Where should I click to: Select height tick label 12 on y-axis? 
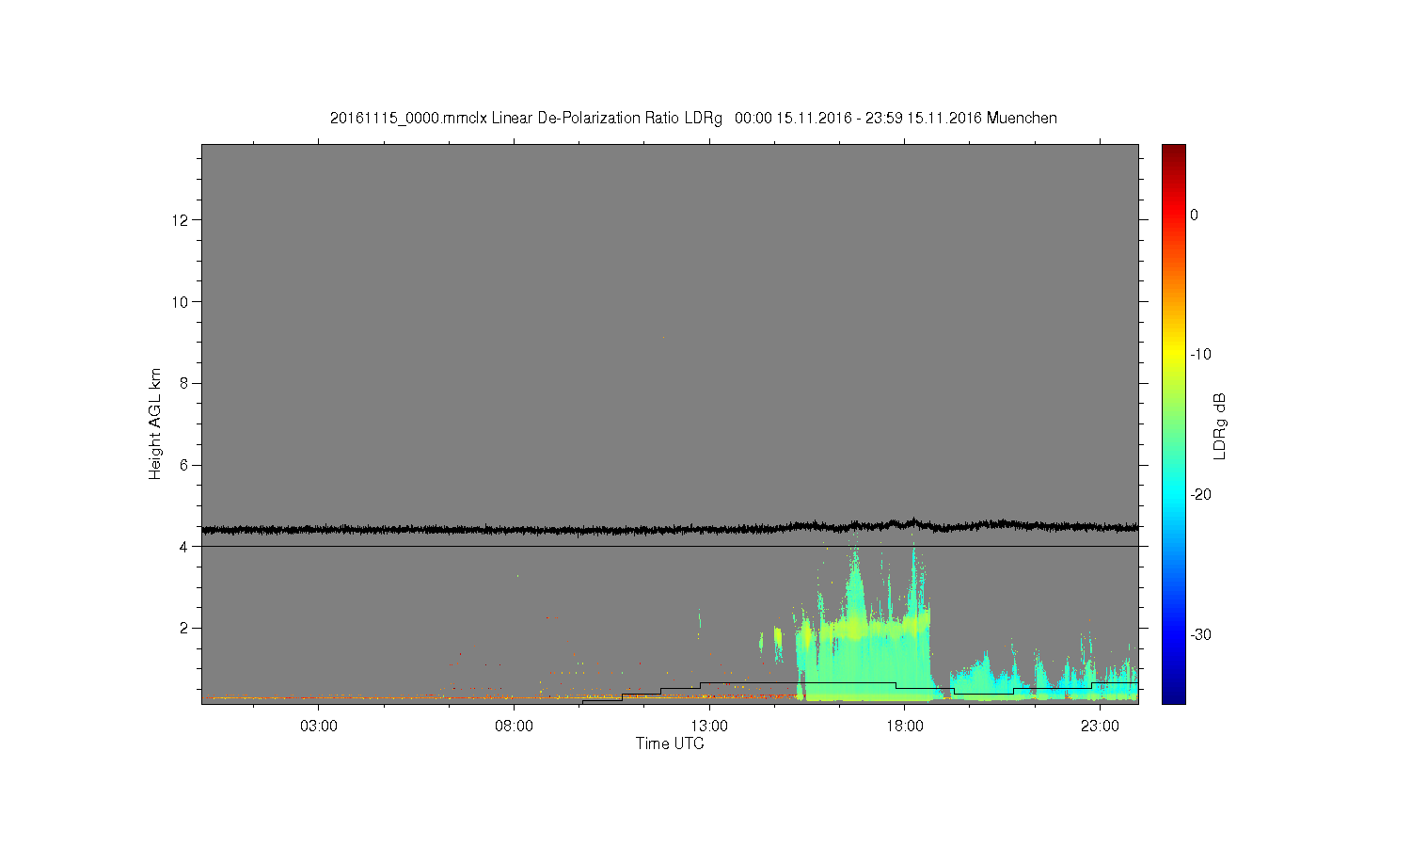click(x=181, y=220)
